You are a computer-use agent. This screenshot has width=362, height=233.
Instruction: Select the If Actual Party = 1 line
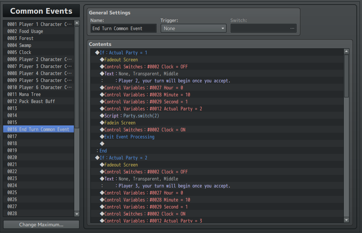pos(217,53)
